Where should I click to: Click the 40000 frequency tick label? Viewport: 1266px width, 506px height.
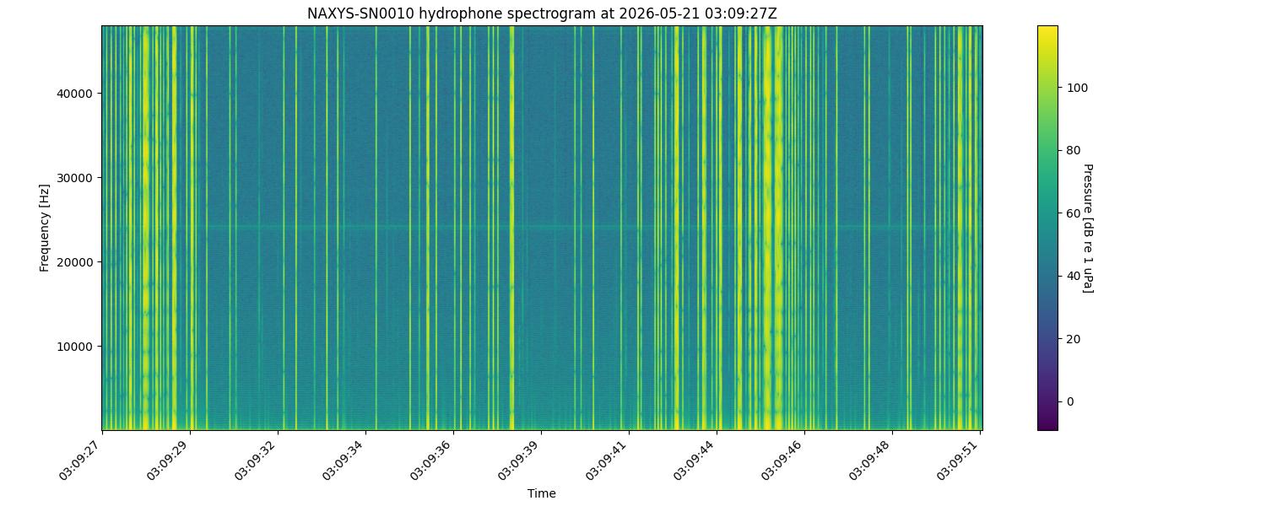76,94
